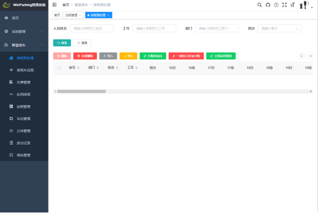Screen dimensions: 318x213
Task: Collapse sidebar with hamburger icon
Action: pos(54,5)
